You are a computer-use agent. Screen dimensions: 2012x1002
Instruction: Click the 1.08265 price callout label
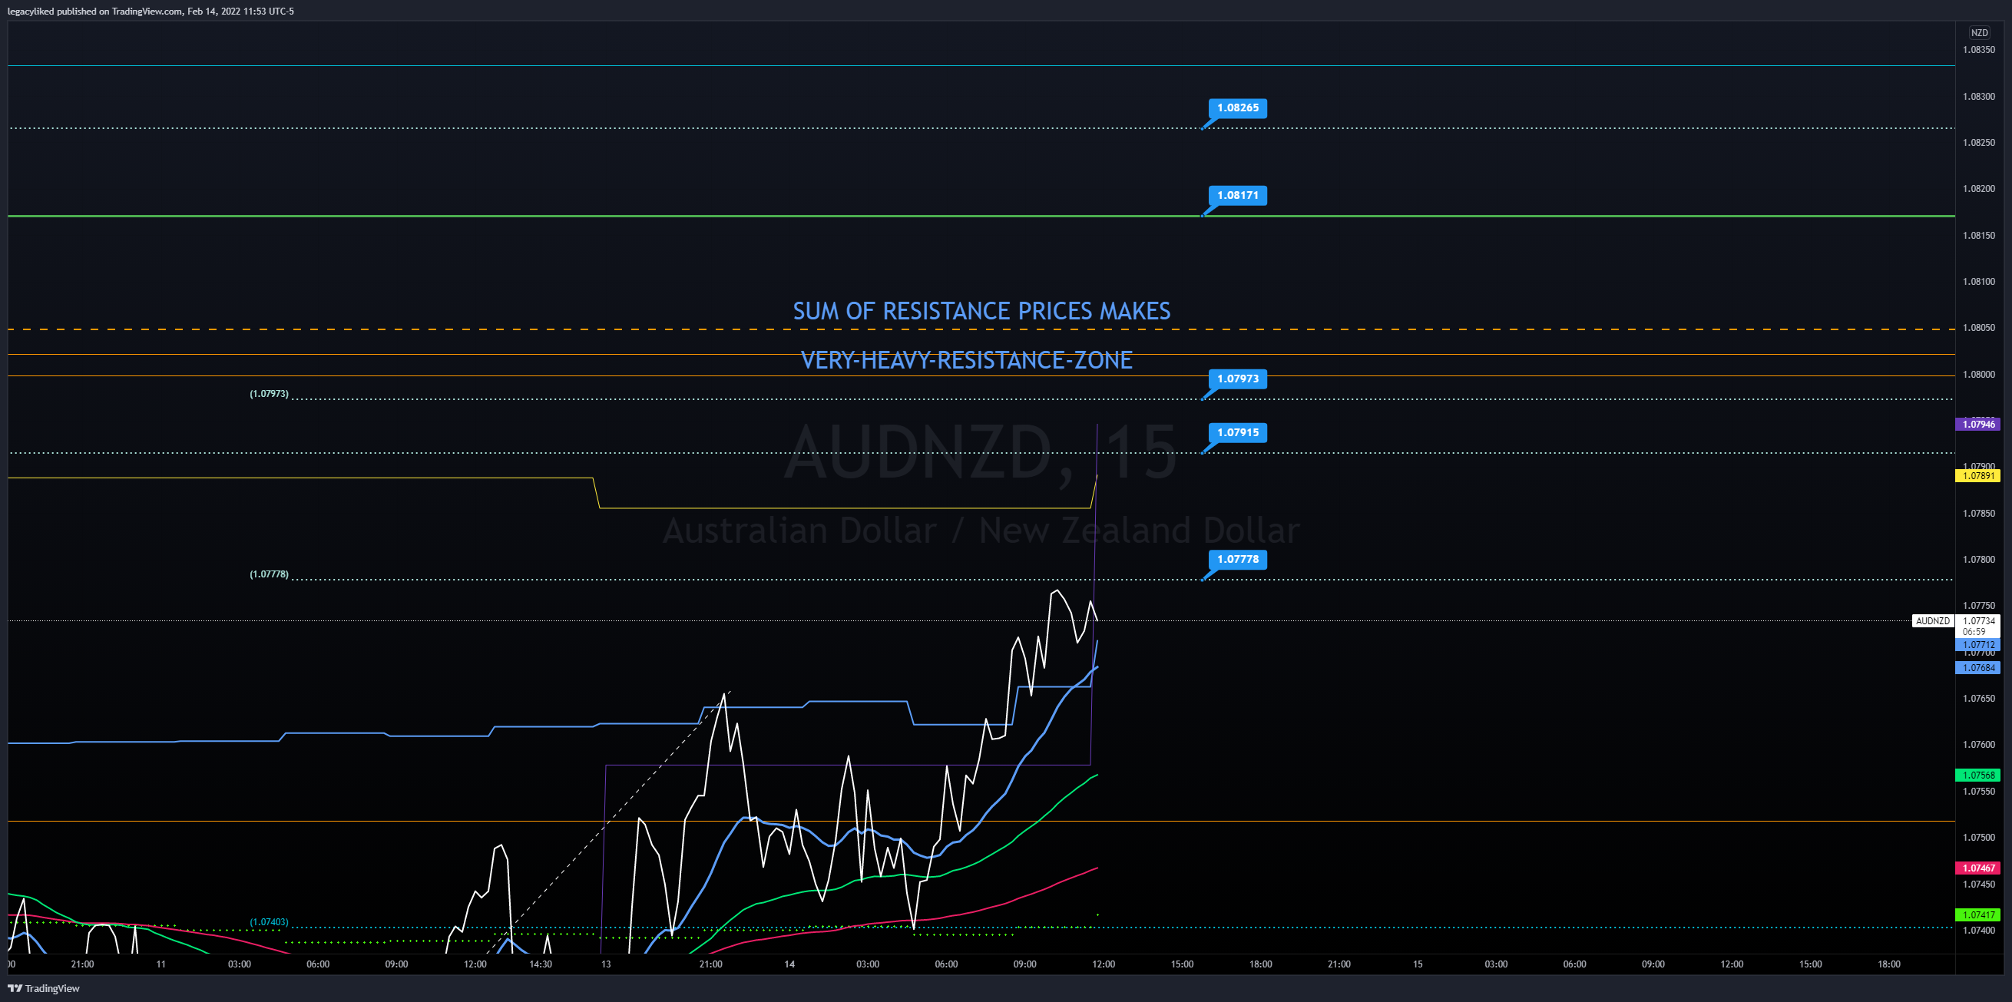tap(1237, 107)
